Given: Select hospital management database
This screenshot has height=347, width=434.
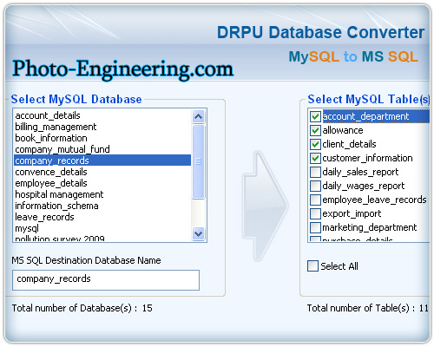Looking at the screenshot, I should coord(102,194).
